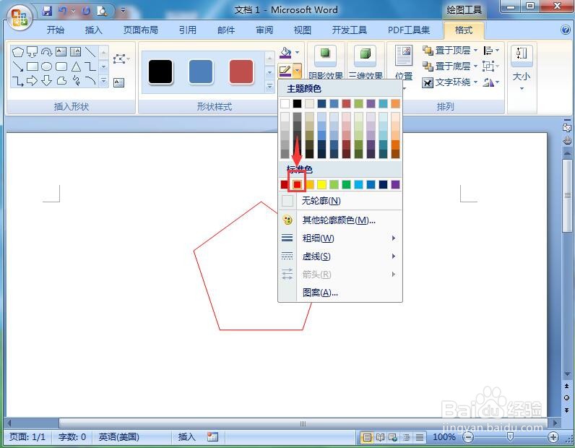Expand the 大小 size group

click(x=521, y=68)
